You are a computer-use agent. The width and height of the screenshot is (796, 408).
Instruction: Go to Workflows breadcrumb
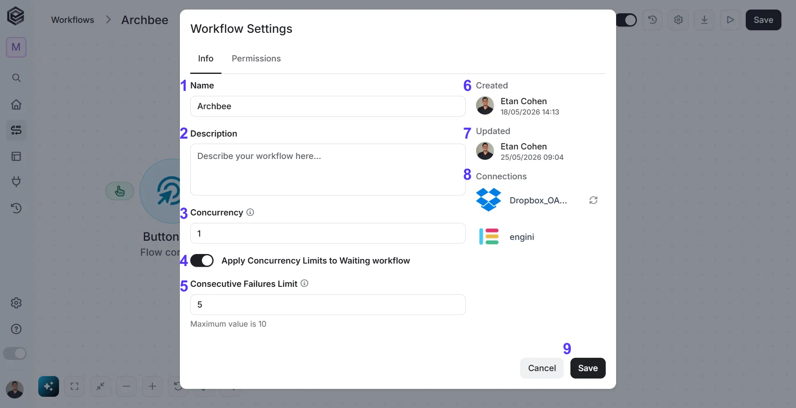tap(73, 20)
